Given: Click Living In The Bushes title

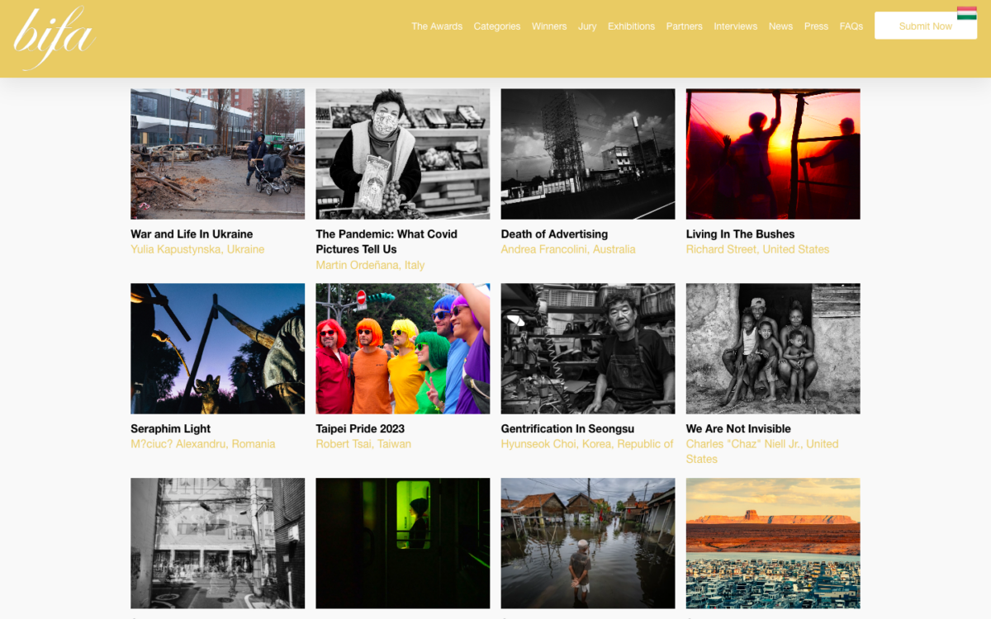Looking at the screenshot, I should click(740, 234).
